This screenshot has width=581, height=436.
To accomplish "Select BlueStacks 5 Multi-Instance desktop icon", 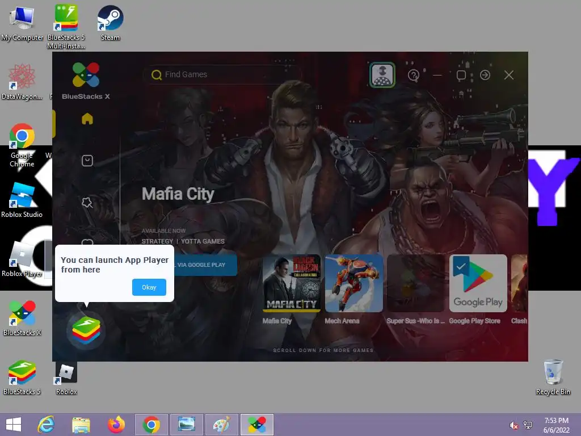I will (x=66, y=26).
